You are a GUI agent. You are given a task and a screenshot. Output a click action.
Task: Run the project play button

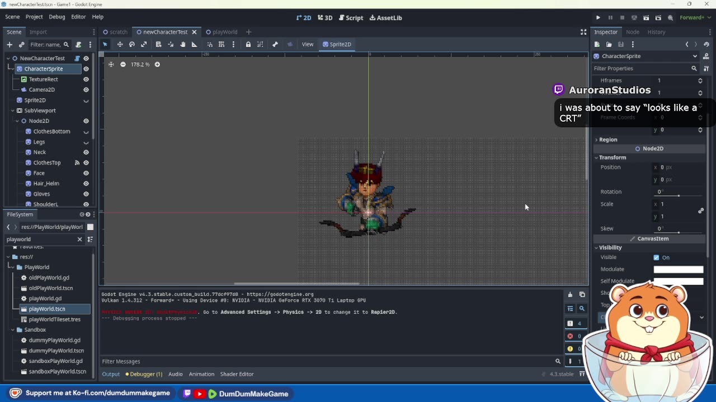click(x=598, y=17)
